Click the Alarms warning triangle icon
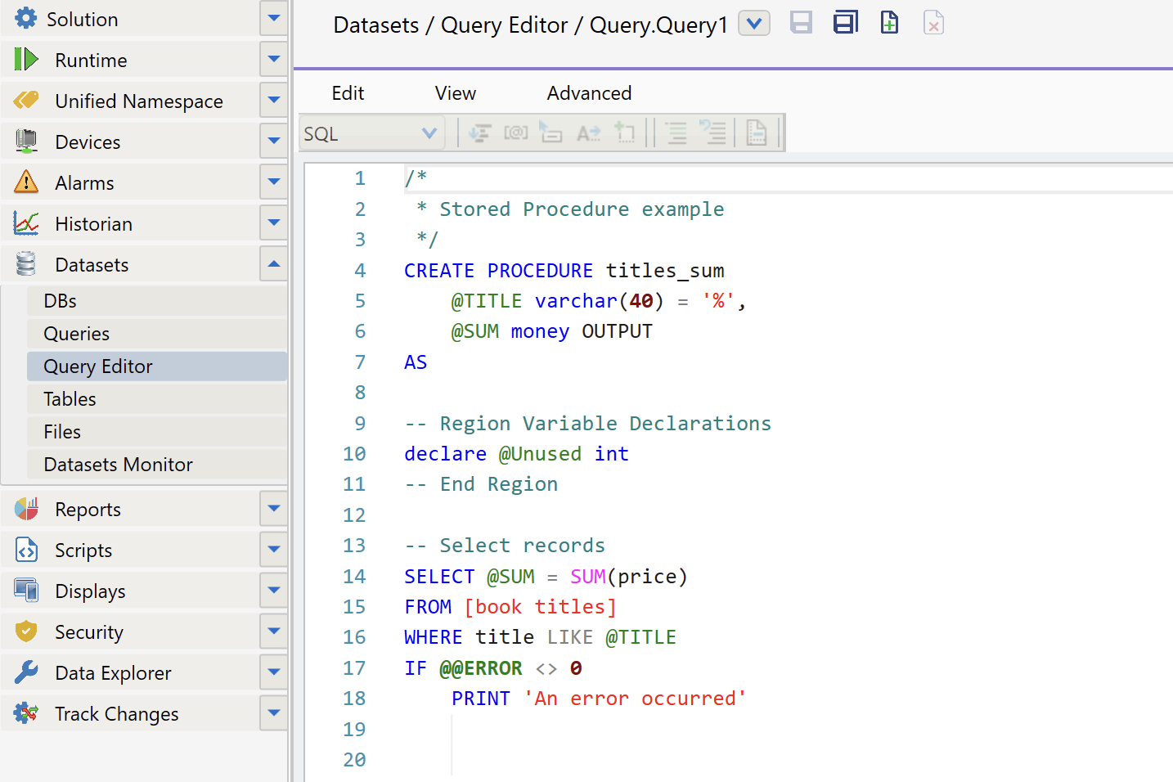 tap(26, 182)
